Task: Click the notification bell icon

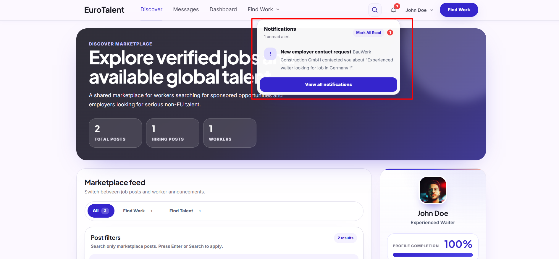Action: (393, 10)
